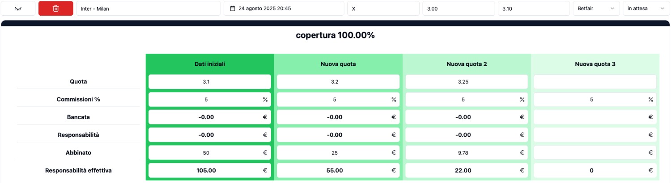Click the 3.10 odds field
This screenshot has height=183, width=671.
coord(534,9)
